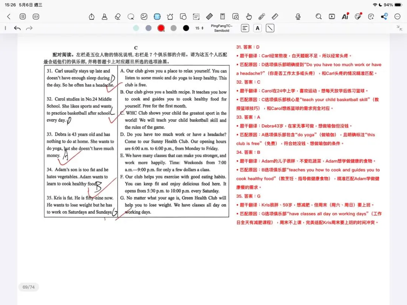Screen dimensions: 407x305
Task: Click question 34 about Adam's son
Action: [78, 176]
